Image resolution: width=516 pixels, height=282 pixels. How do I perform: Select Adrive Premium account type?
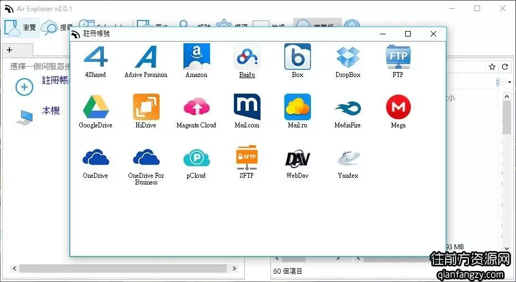point(146,61)
